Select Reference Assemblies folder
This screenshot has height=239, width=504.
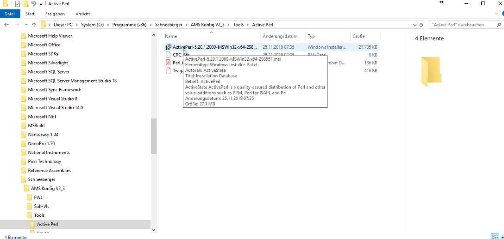pyautogui.click(x=49, y=170)
